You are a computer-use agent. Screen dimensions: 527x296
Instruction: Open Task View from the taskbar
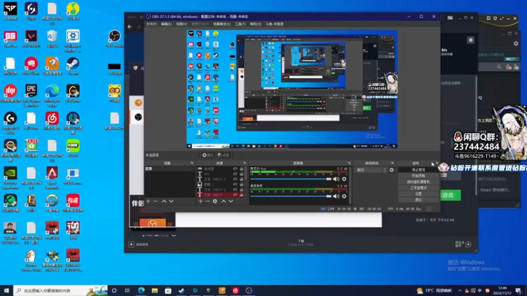[127, 291]
